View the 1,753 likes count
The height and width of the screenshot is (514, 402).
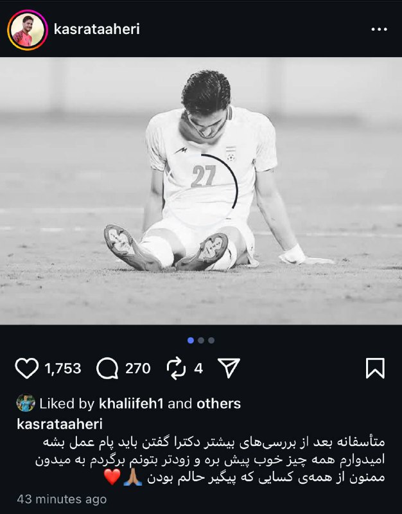pos(63,368)
